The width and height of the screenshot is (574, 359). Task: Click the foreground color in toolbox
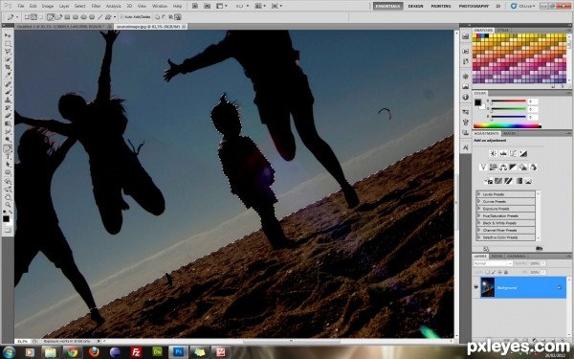6,218
